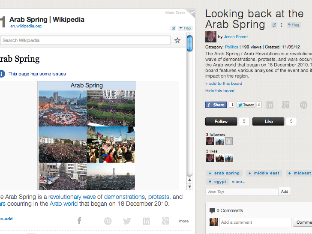Click the New Tag input field

click(x=242, y=192)
